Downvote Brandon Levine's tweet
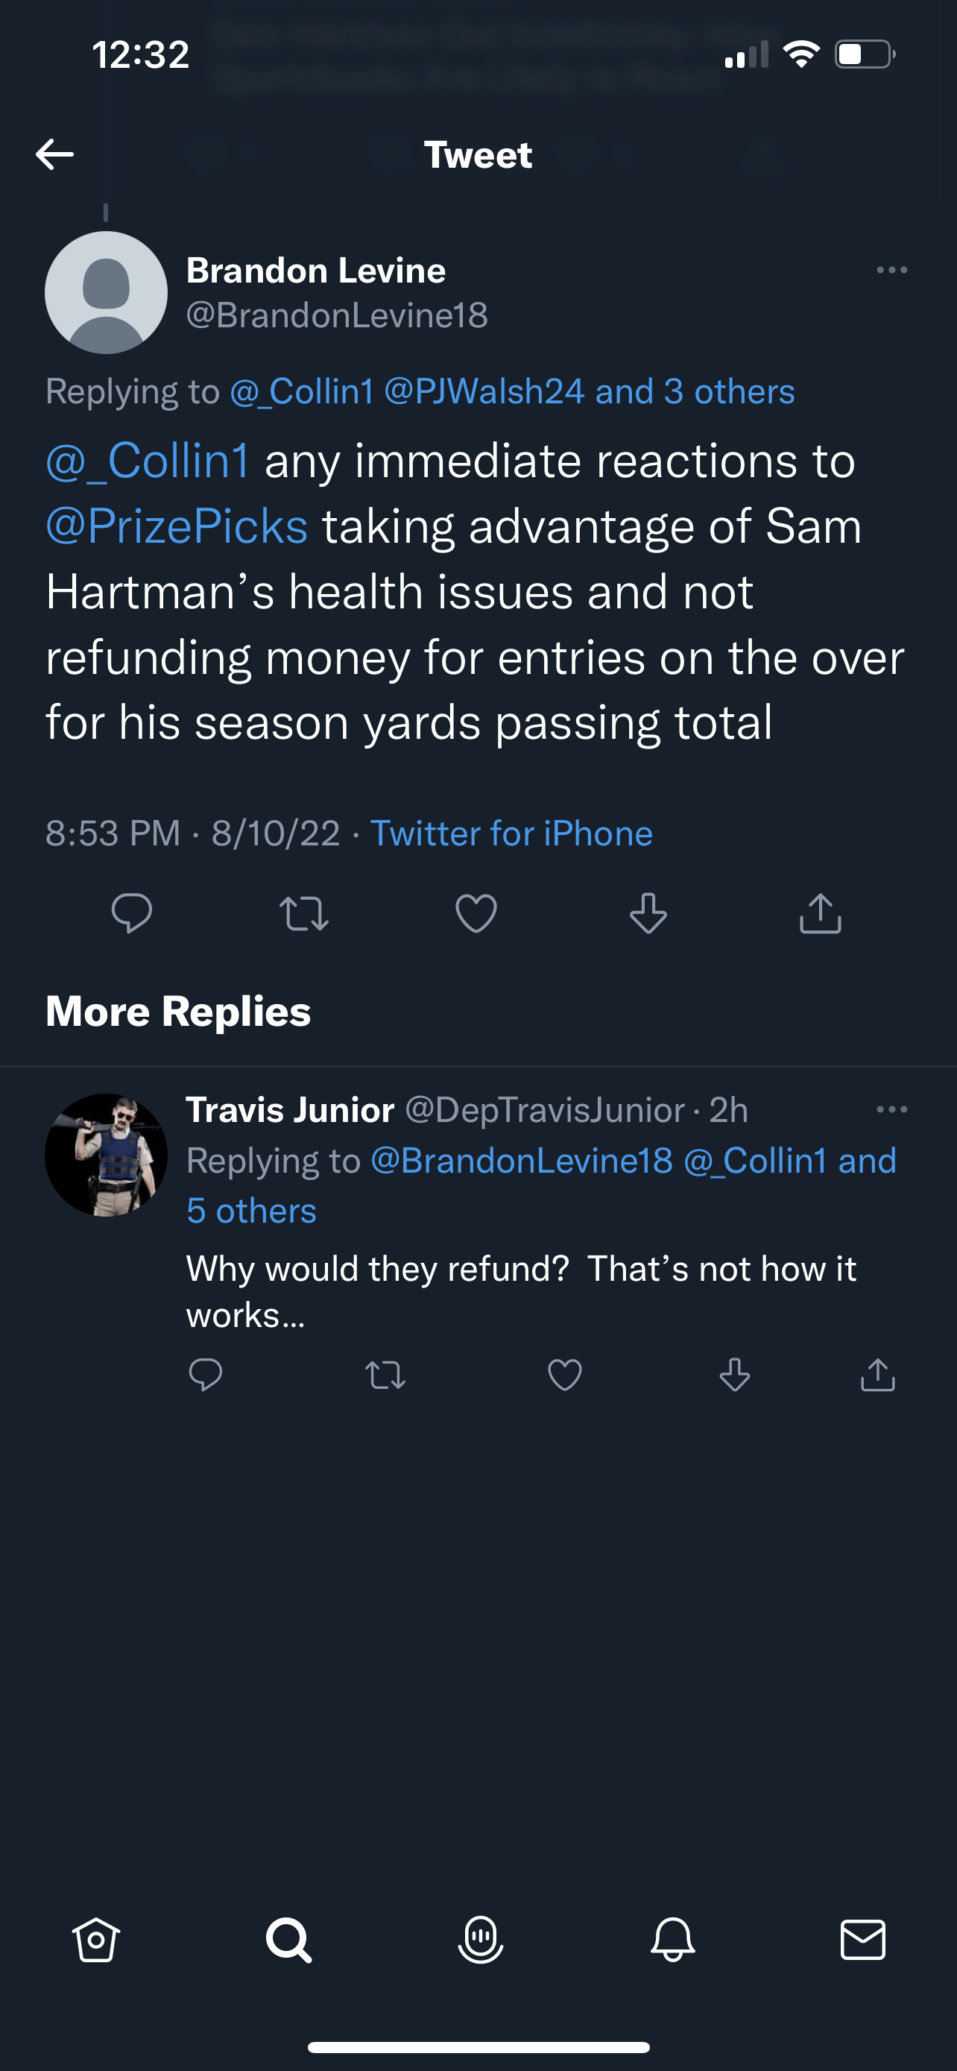This screenshot has width=957, height=2071. (648, 913)
